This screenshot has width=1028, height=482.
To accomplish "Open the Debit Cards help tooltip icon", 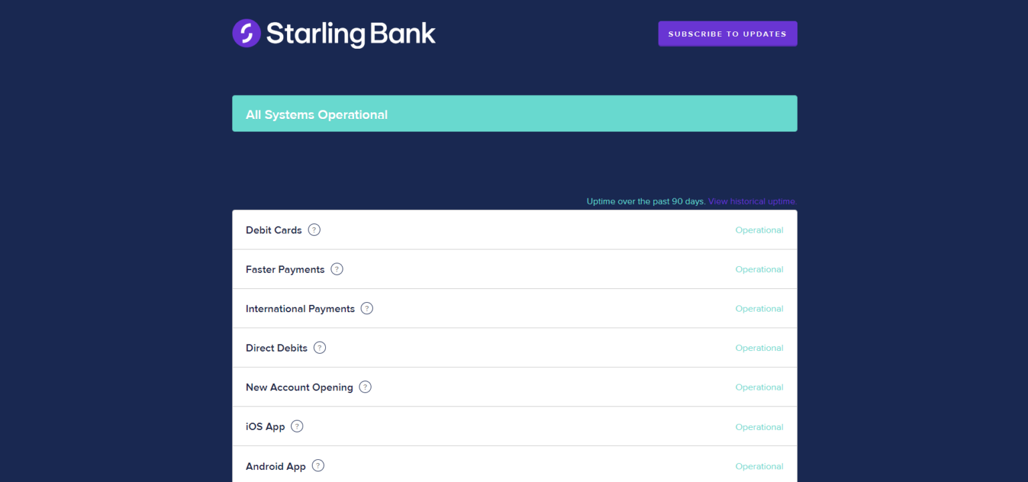I will [x=314, y=229].
